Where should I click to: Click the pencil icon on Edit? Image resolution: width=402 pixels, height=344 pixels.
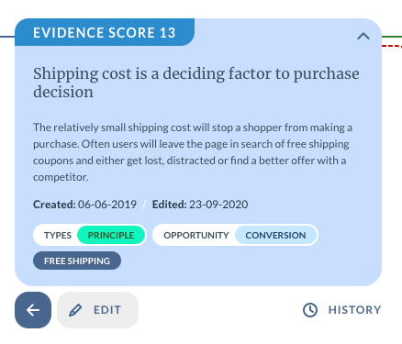coord(75,310)
